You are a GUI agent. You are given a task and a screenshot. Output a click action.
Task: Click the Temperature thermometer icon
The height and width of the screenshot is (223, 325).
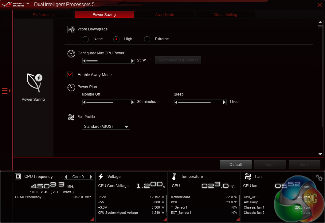(174, 177)
